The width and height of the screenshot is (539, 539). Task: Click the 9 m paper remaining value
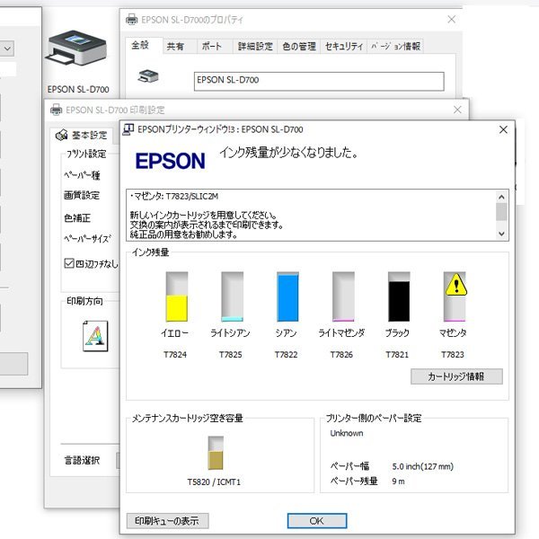point(398,482)
